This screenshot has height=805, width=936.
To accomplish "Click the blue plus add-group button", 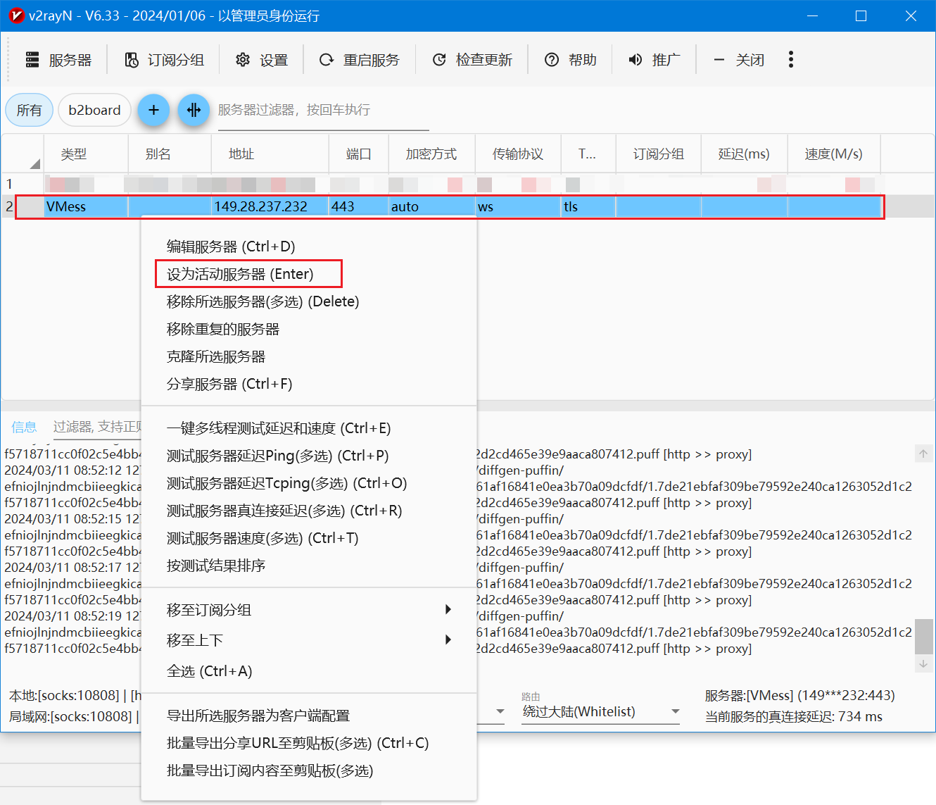I will 153,110.
